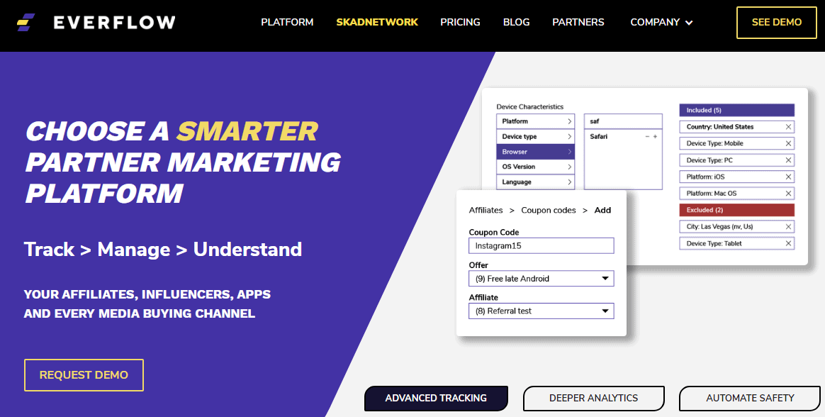Open the Offer dropdown
The height and width of the screenshot is (417, 825).
541,279
